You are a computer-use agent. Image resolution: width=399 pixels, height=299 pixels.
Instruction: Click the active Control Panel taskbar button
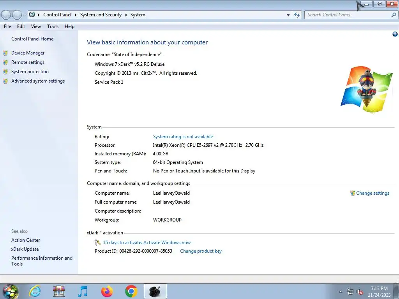pyautogui.click(x=155, y=291)
